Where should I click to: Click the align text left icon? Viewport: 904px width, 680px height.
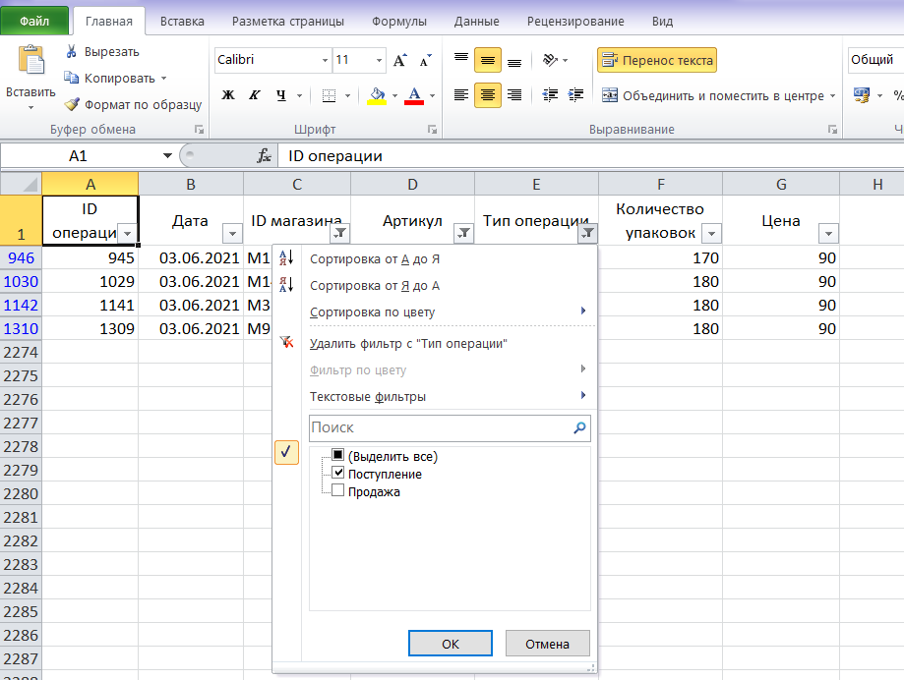point(460,95)
